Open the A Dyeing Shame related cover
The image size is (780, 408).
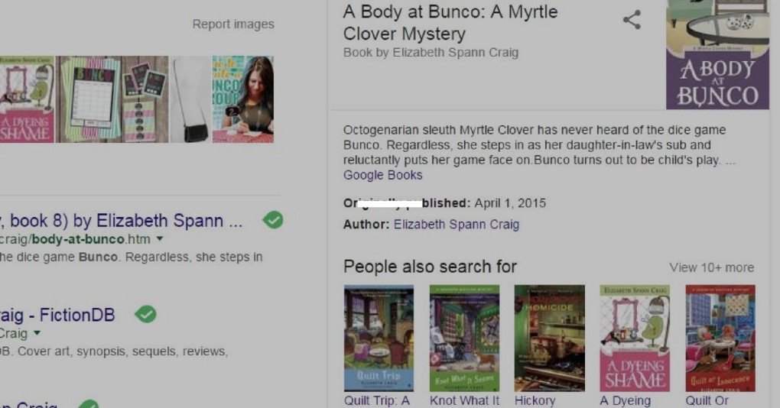635,338
